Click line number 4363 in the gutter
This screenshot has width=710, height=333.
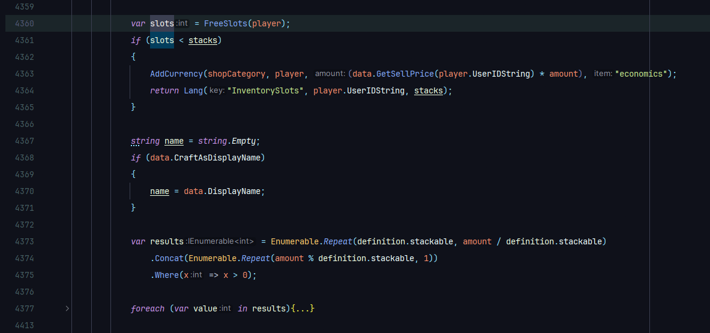click(25, 74)
